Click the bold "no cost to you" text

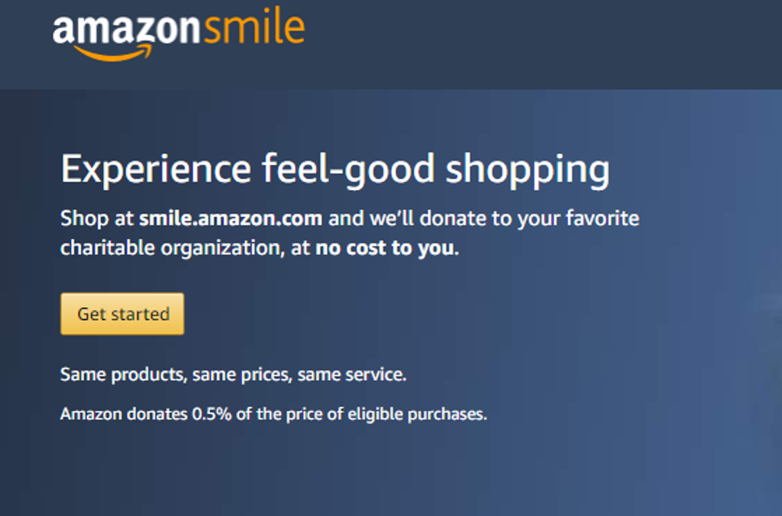click(x=385, y=248)
